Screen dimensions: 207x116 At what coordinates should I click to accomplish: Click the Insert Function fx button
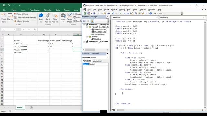(x=35, y=29)
